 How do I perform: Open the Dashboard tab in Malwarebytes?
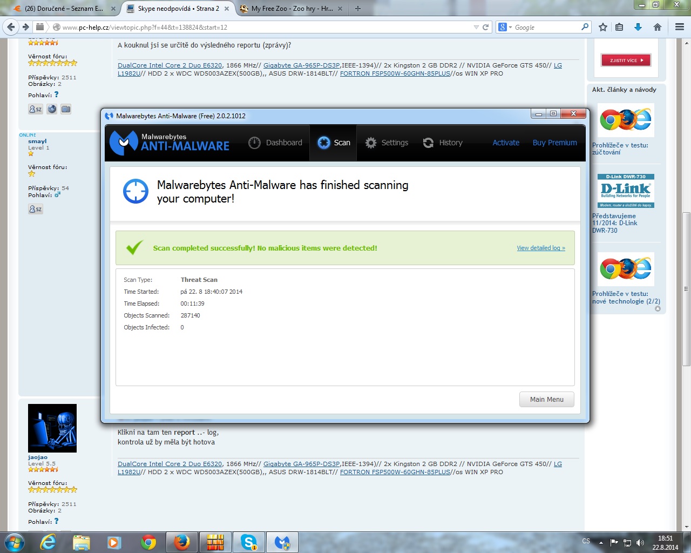click(x=275, y=143)
